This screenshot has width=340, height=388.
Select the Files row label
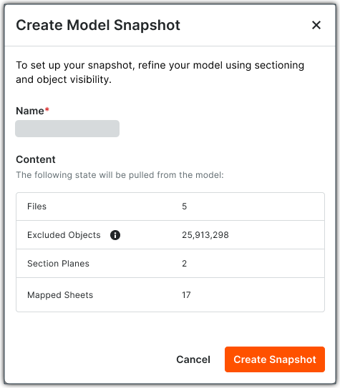click(x=37, y=207)
